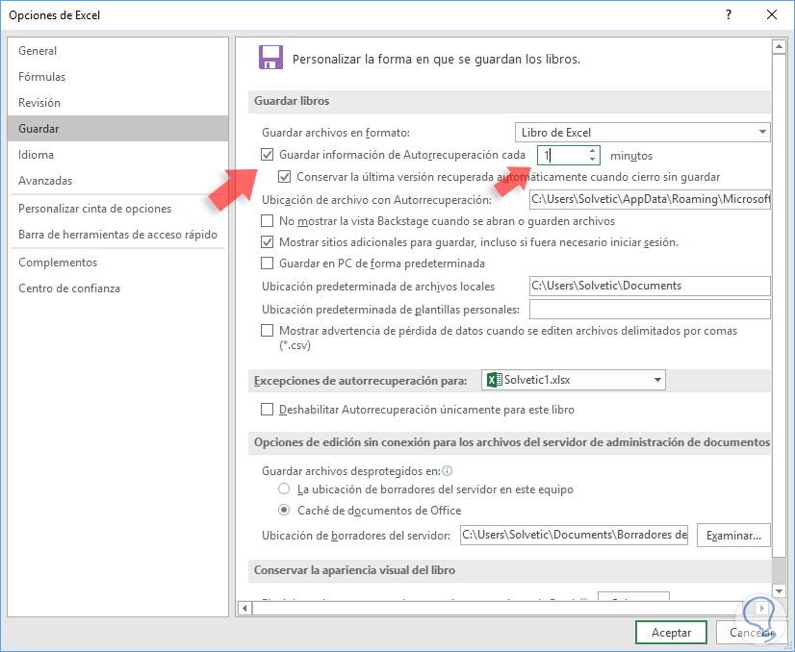Uncheck Conservar la última versión recuperada
This screenshot has width=795, height=652.
285,177
